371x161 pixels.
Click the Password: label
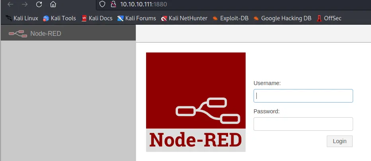(x=266, y=111)
